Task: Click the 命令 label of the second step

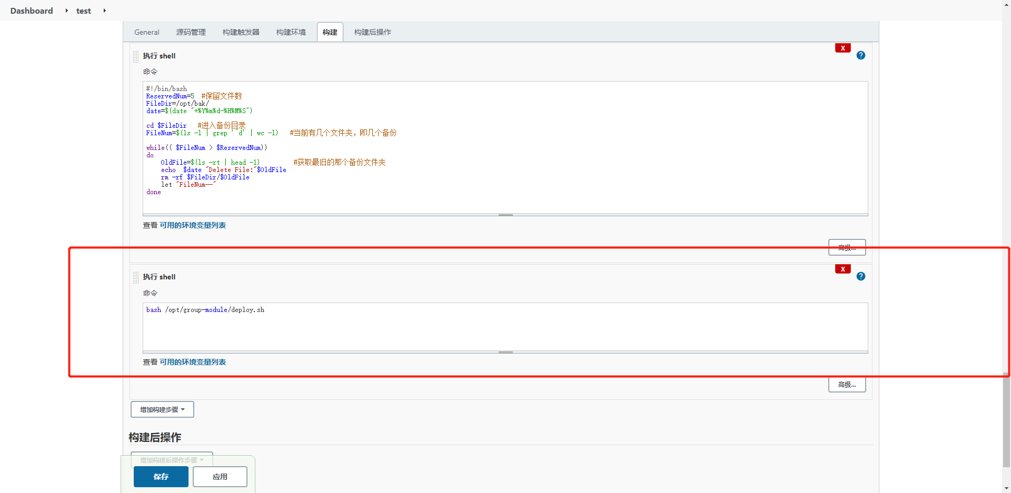Action: (x=150, y=293)
